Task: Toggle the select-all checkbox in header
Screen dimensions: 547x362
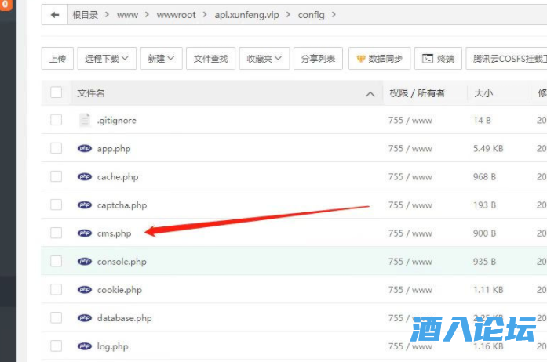Action: pyautogui.click(x=57, y=92)
